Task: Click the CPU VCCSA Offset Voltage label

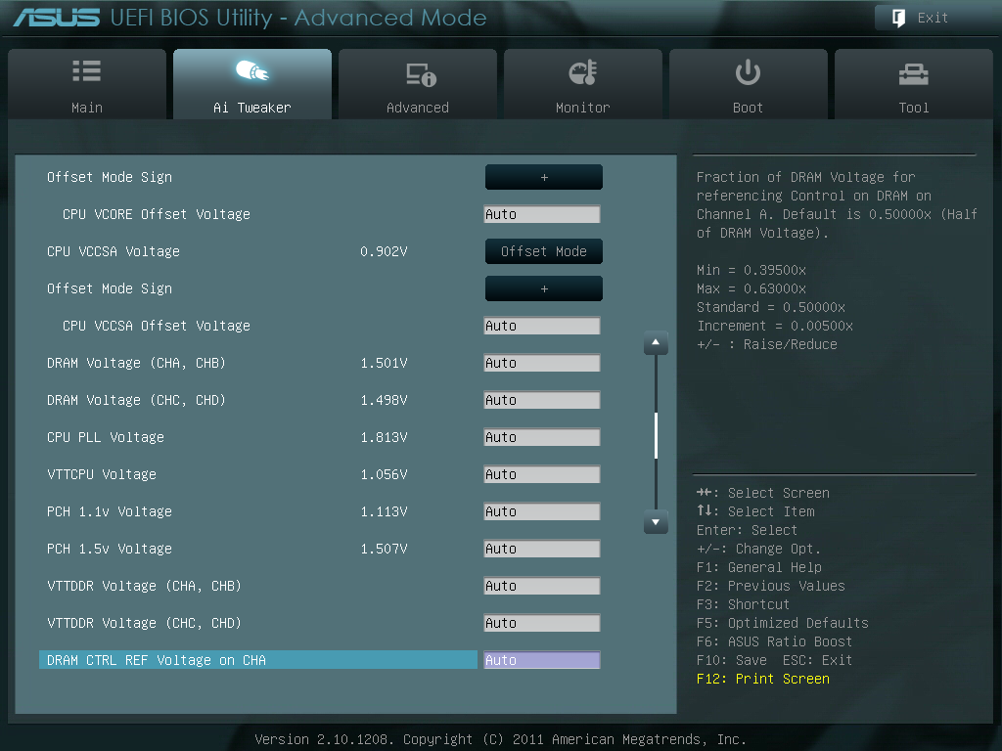Action: 157,326
